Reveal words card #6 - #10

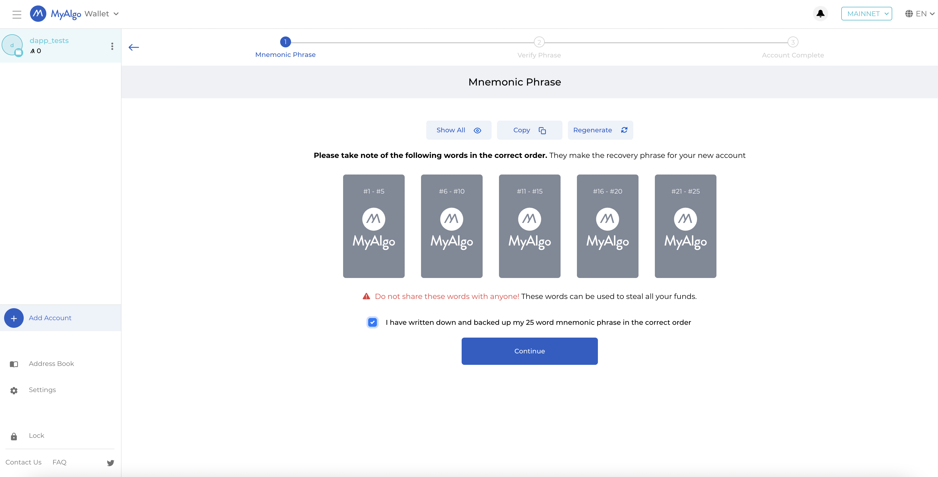click(452, 226)
